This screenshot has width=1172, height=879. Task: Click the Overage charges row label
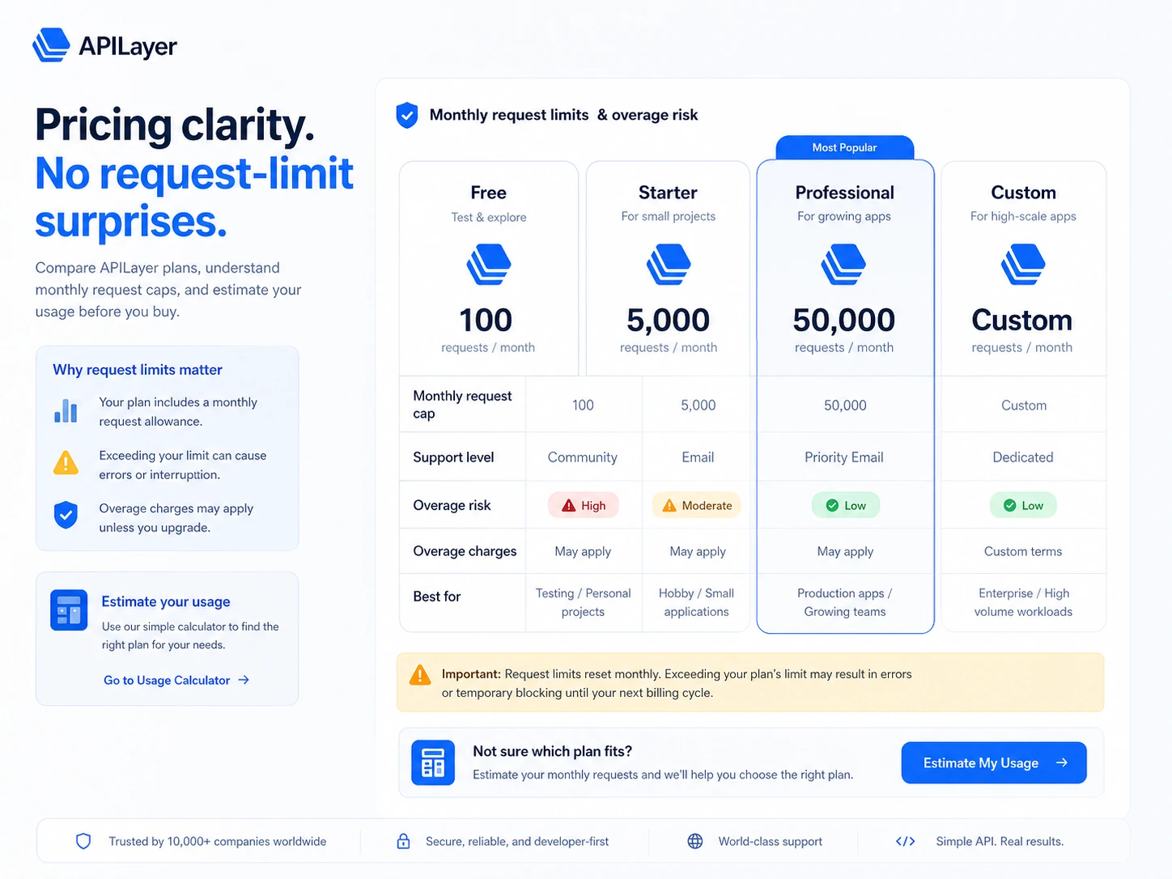(x=465, y=551)
